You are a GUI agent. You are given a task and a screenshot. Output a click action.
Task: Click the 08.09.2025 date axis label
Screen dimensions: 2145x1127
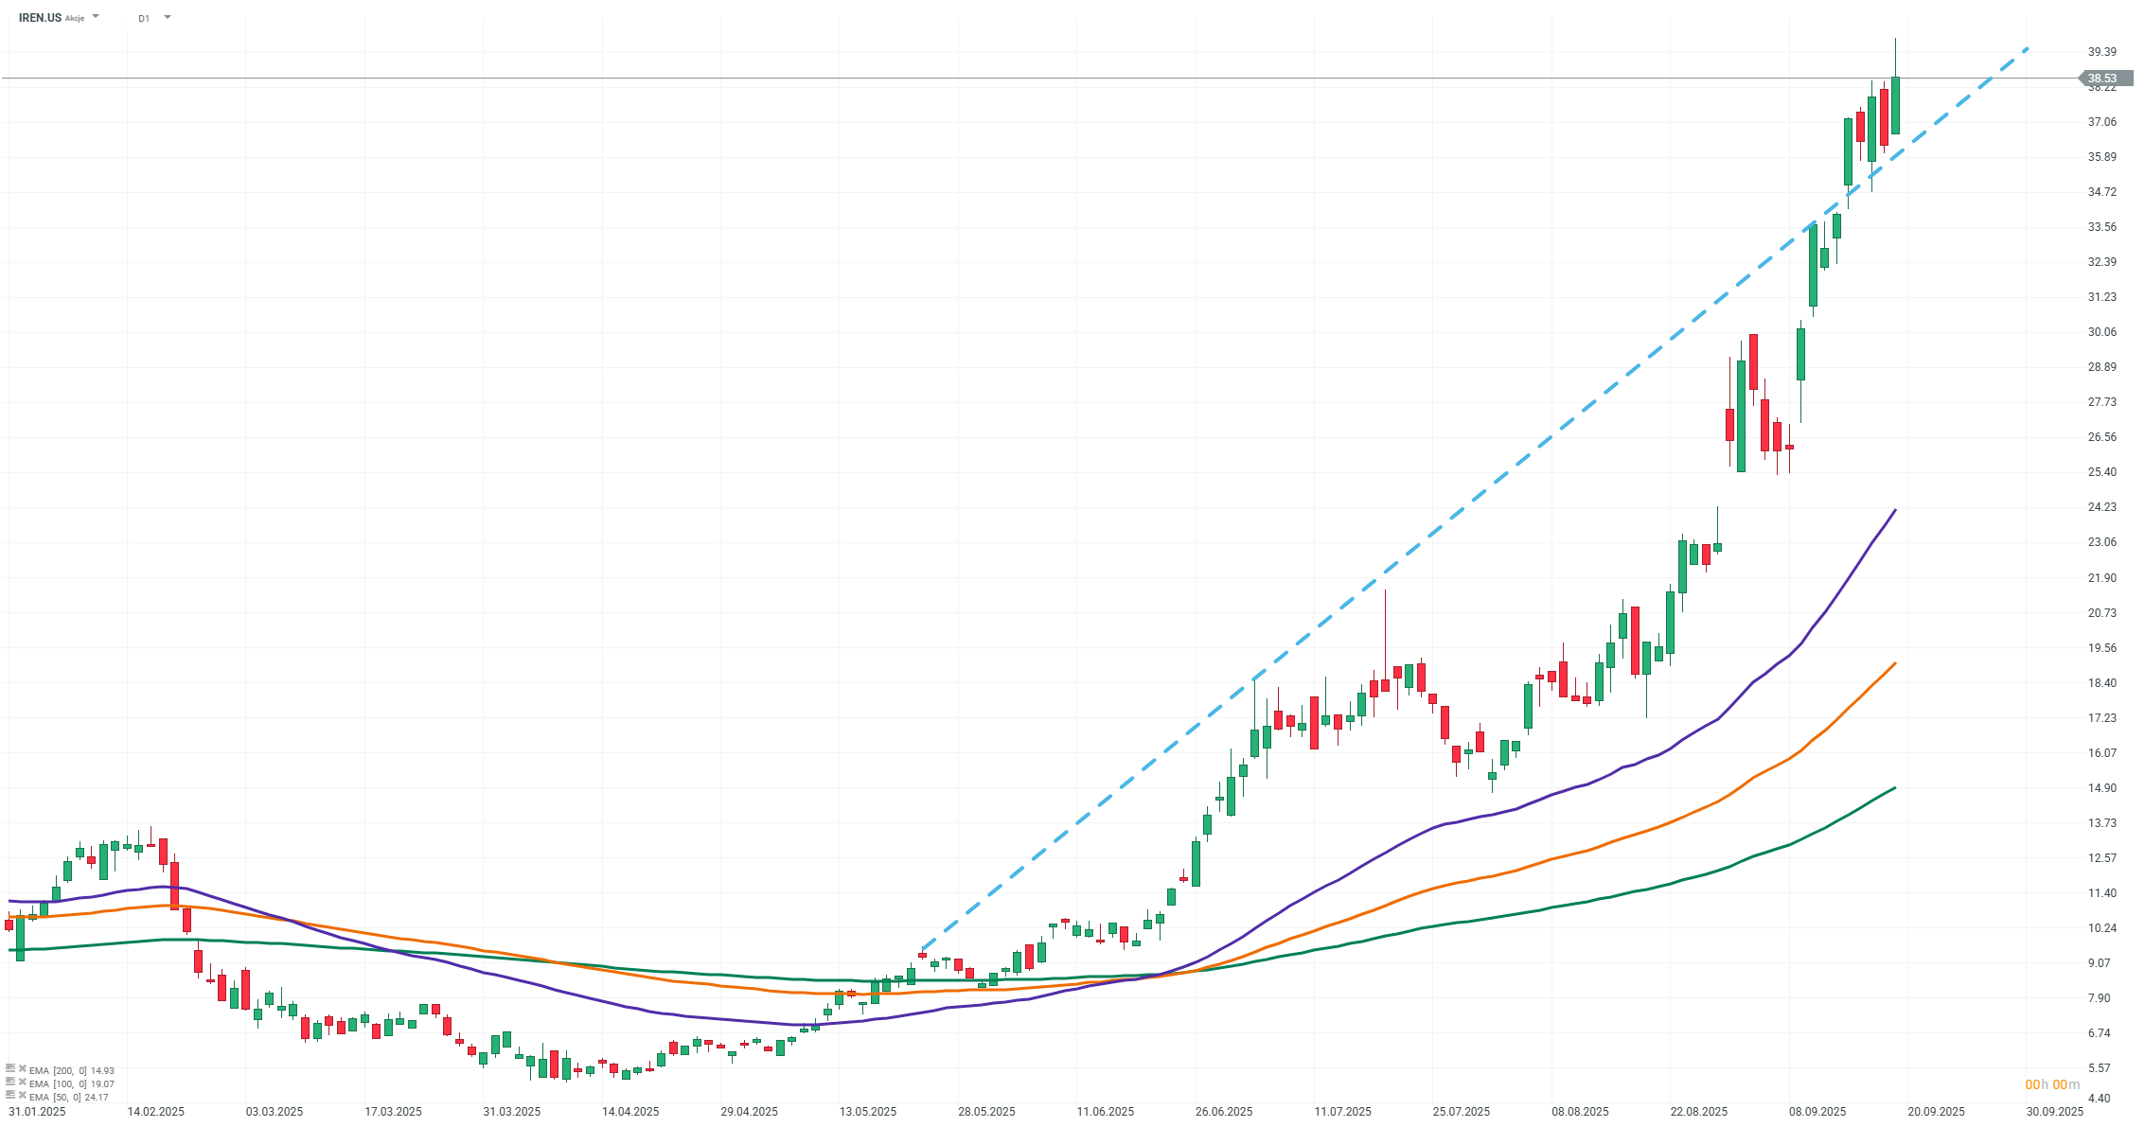[x=1817, y=1112]
